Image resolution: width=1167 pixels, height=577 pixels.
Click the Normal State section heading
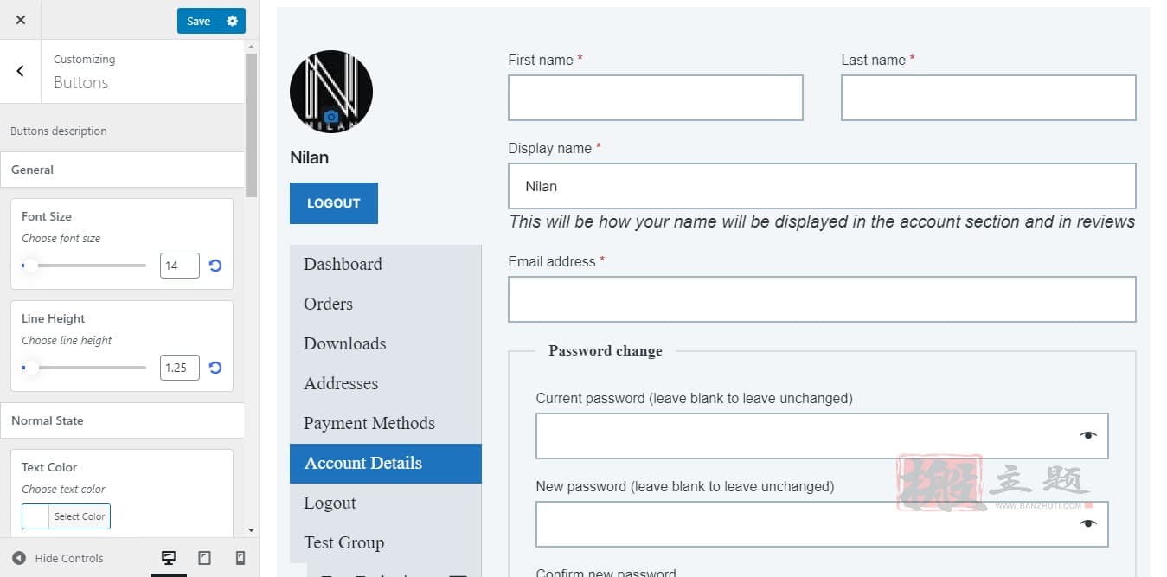122,420
